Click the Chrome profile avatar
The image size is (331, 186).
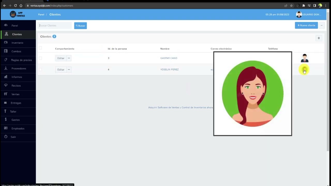pos(320,5)
